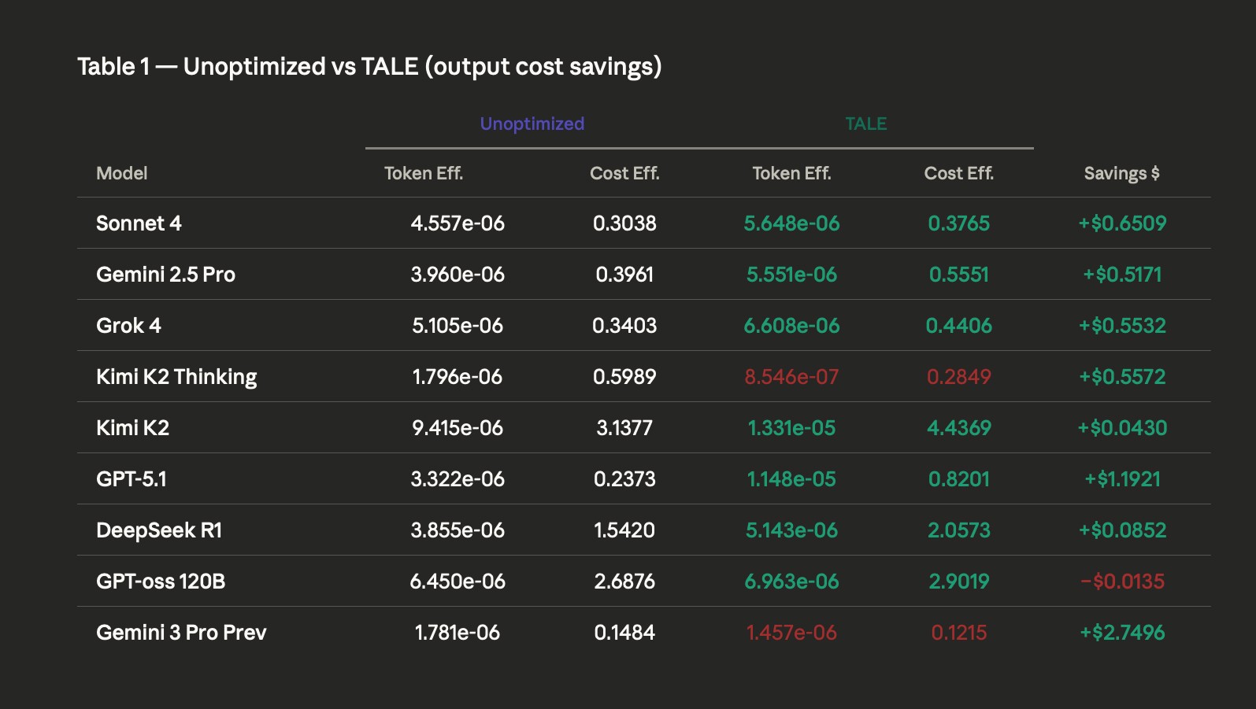Click the green value '6.608e-06'
This screenshot has height=709, width=1256.
(x=792, y=326)
